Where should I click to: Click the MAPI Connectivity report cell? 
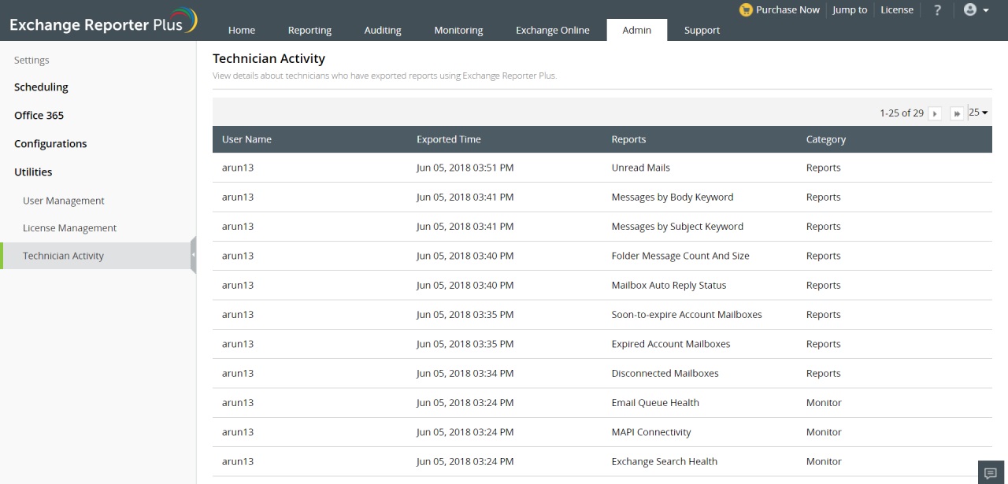point(651,432)
